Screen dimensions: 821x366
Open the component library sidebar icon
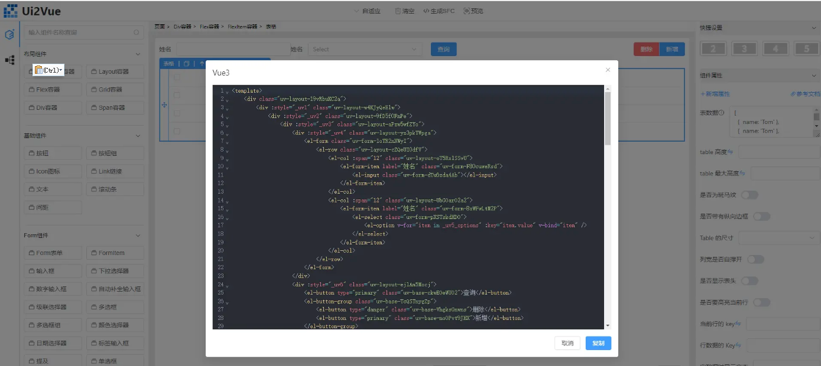pyautogui.click(x=9, y=34)
